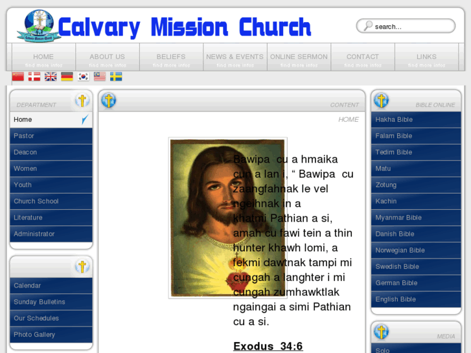Open the LINKS navigation tab

(x=426, y=57)
